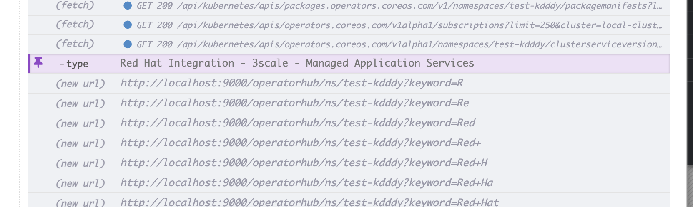This screenshot has height=207, width=693.
Task: Select new url entry ending keyword=Red+
Action: tap(349, 143)
